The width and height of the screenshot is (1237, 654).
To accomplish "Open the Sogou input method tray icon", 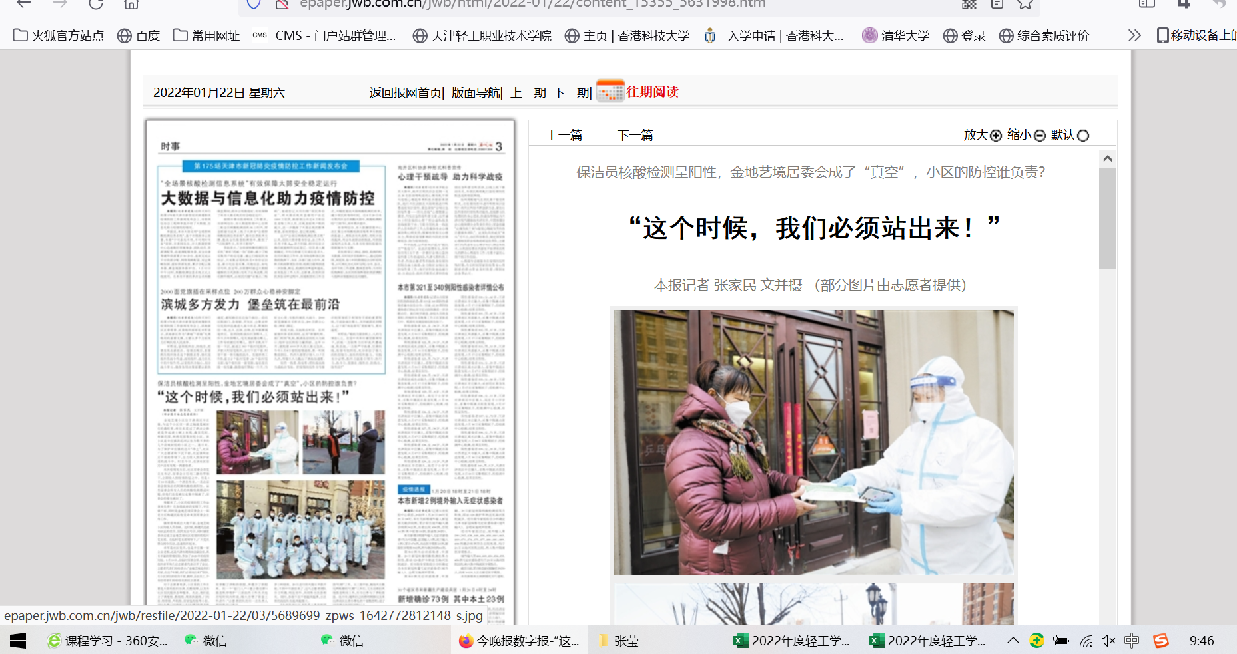I will pyautogui.click(x=1161, y=641).
